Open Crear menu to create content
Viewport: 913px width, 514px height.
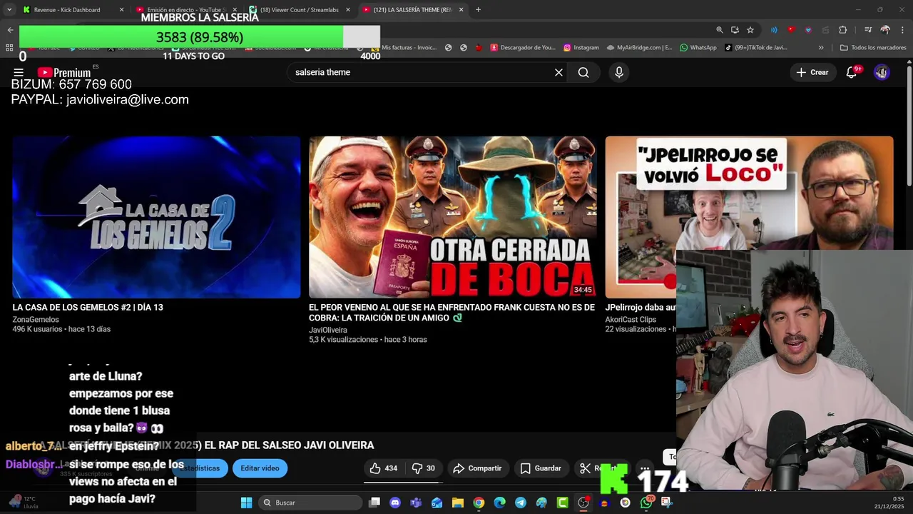click(812, 72)
